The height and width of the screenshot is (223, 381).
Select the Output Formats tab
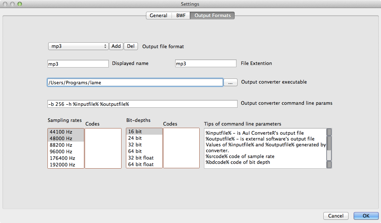click(212, 16)
